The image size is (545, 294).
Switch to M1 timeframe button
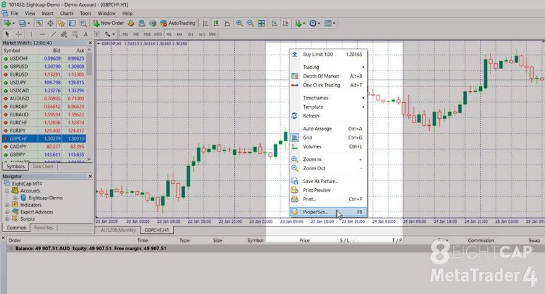(x=125, y=34)
